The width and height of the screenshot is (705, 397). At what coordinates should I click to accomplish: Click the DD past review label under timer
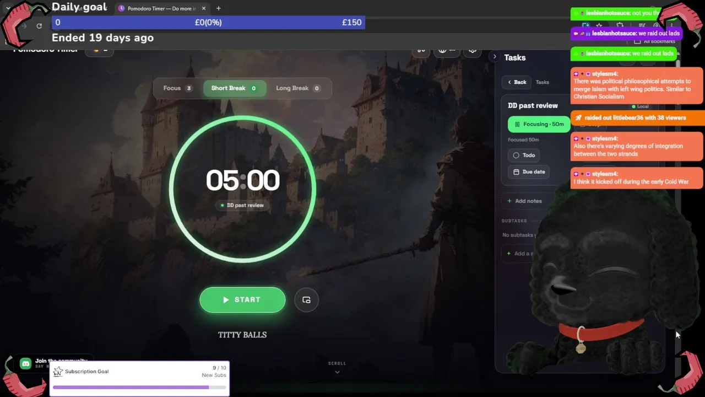coord(242,205)
